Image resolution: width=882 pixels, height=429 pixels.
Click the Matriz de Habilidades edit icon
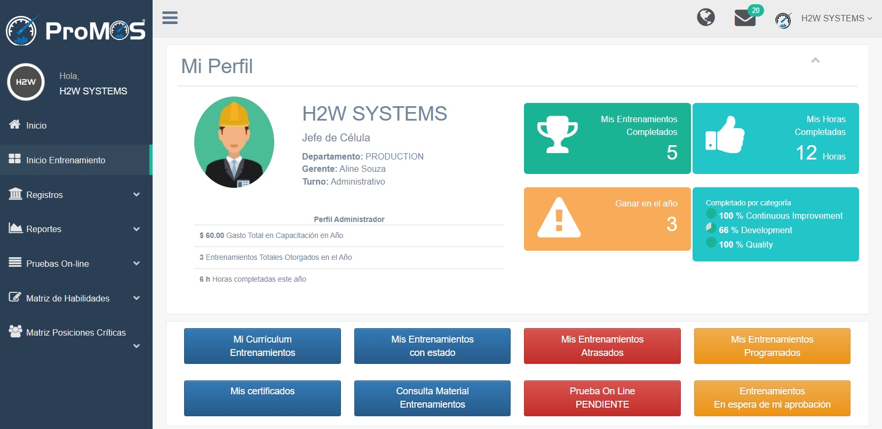[15, 297]
